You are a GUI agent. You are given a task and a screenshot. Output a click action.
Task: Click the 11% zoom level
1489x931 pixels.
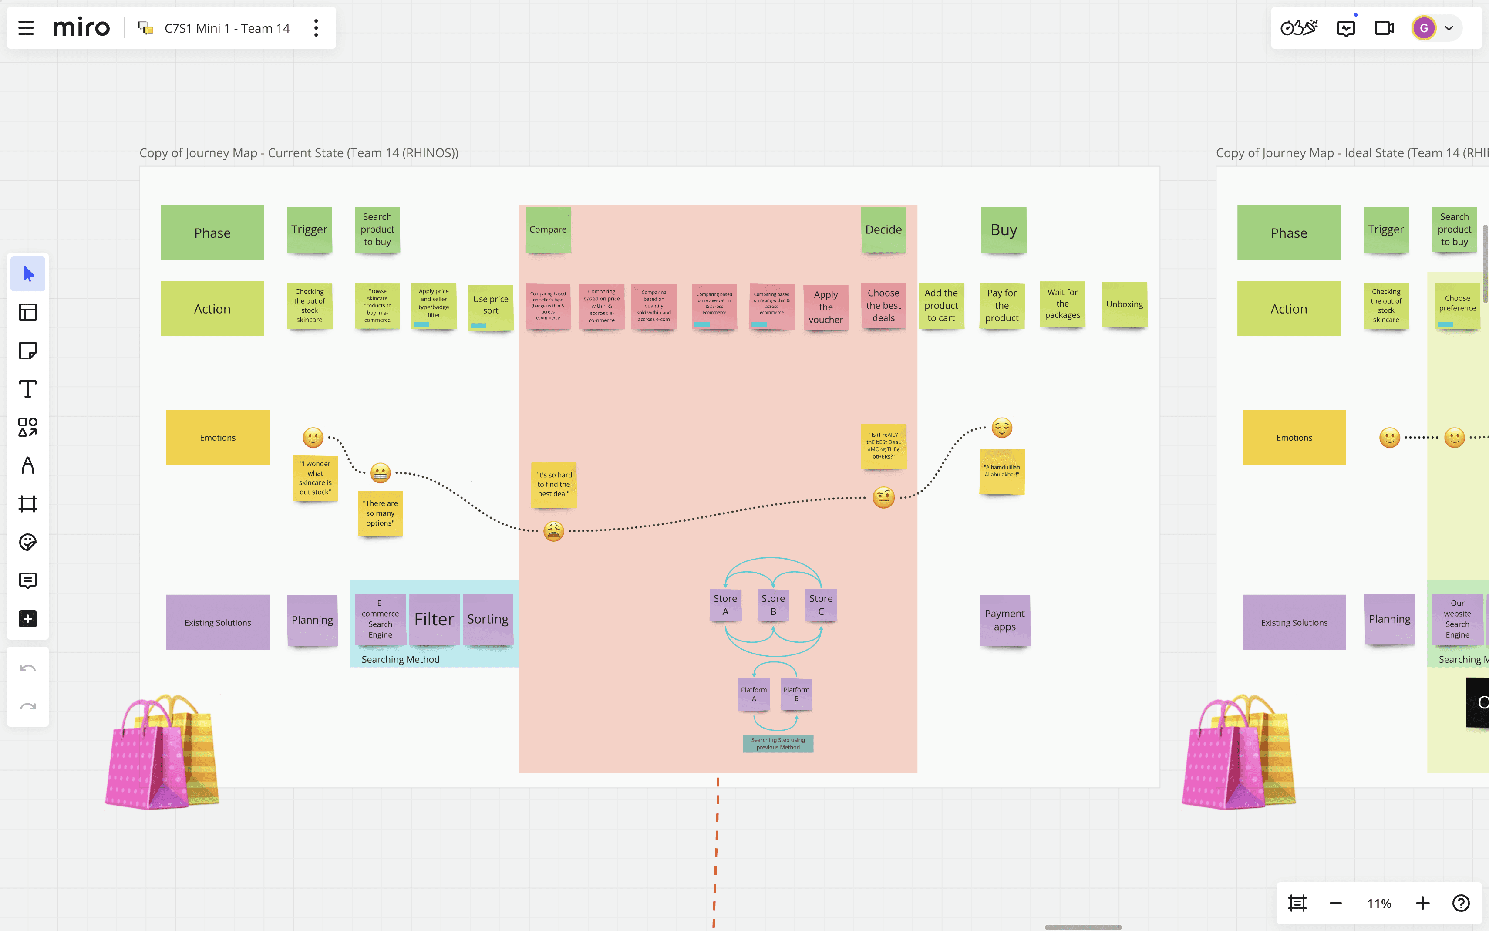point(1379,903)
